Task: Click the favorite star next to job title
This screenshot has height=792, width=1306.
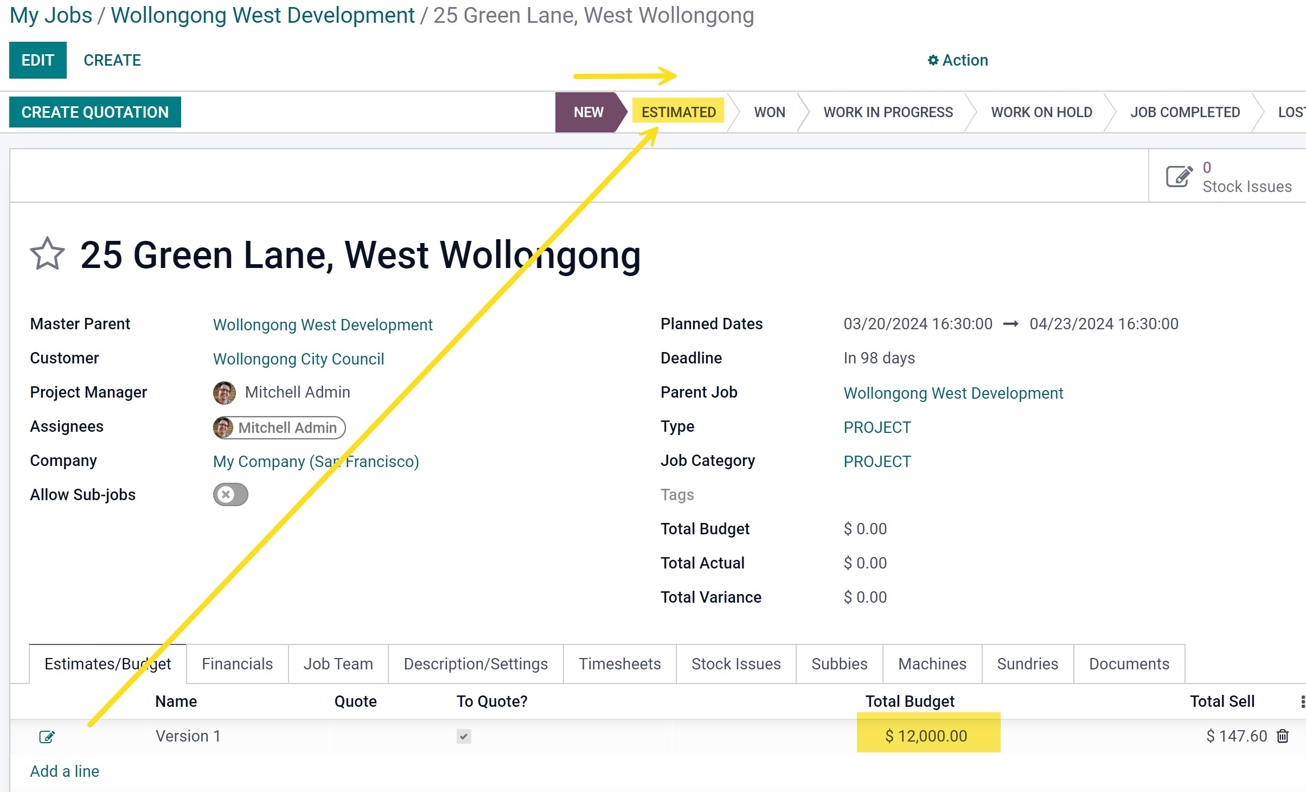Action: click(47, 254)
